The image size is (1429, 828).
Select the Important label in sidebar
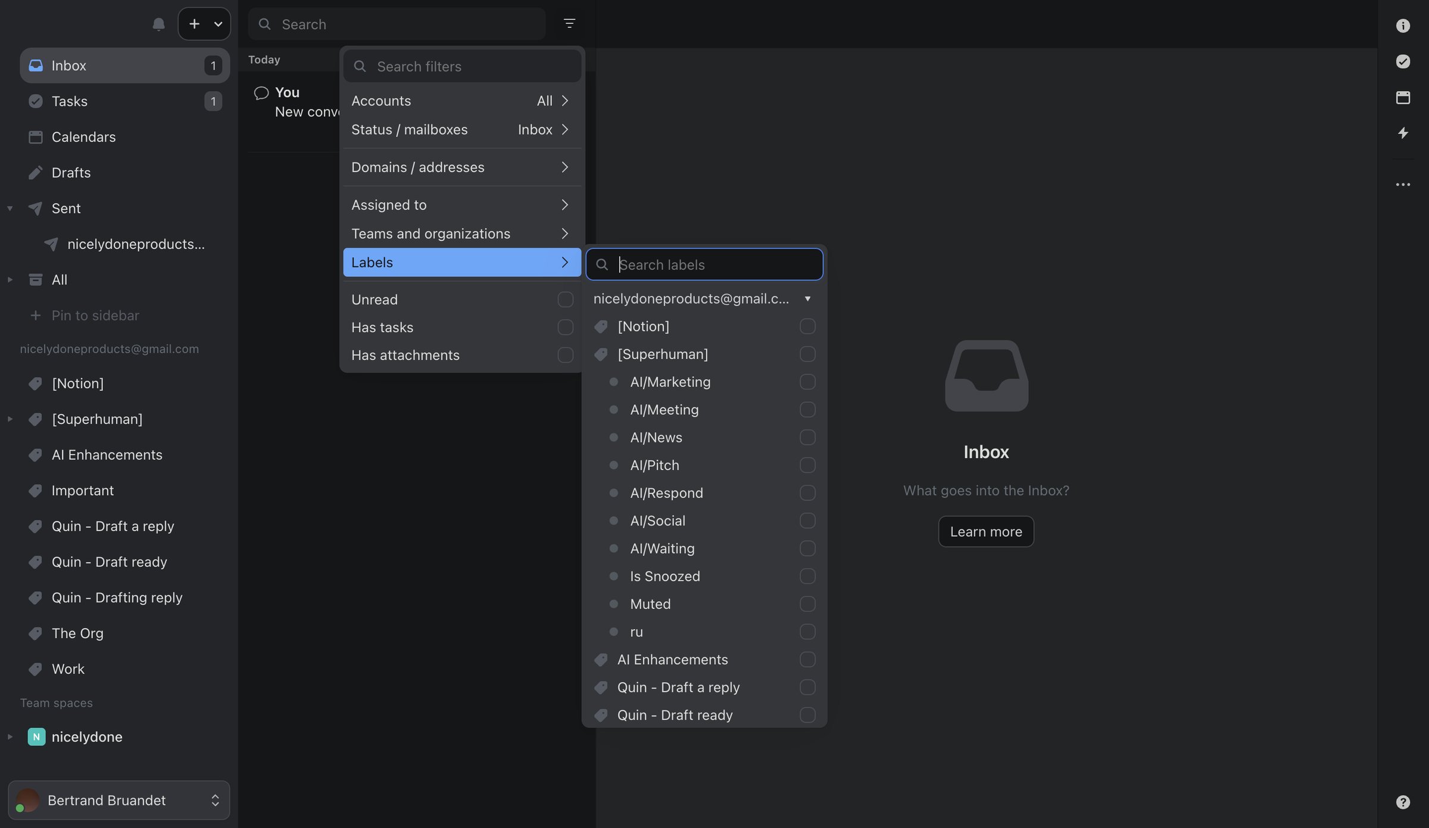(x=125, y=490)
